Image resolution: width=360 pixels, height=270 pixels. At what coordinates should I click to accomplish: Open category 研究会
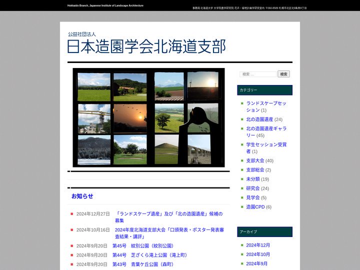(253, 188)
